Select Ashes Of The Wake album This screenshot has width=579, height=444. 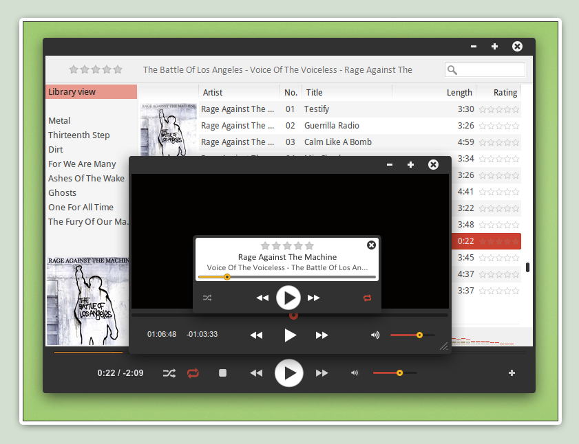[x=87, y=178]
